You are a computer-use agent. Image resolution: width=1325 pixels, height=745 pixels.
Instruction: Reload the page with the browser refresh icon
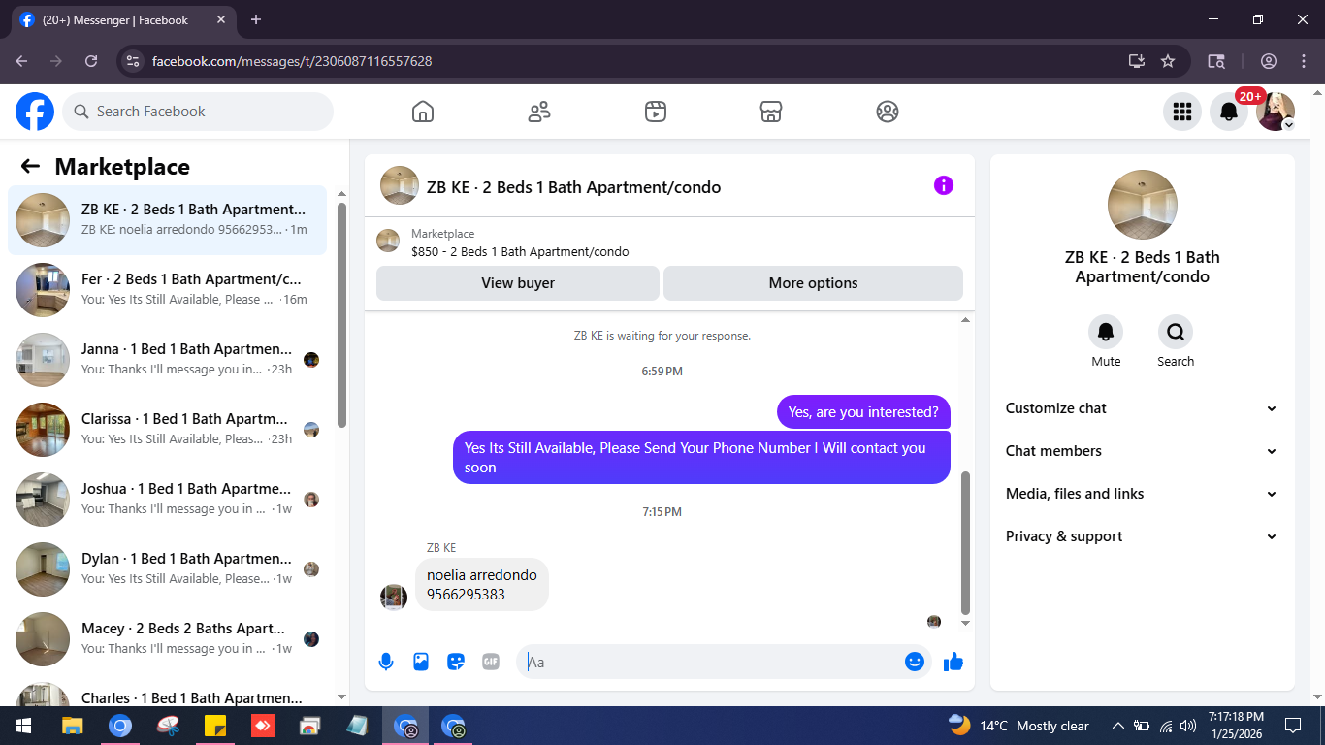click(x=91, y=61)
